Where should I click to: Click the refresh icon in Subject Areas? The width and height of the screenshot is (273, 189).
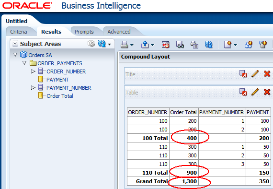click(102, 44)
